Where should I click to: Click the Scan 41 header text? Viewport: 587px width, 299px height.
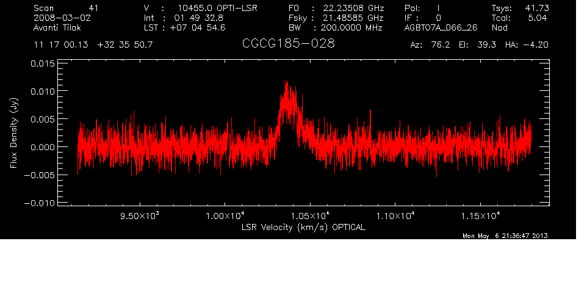pos(66,8)
